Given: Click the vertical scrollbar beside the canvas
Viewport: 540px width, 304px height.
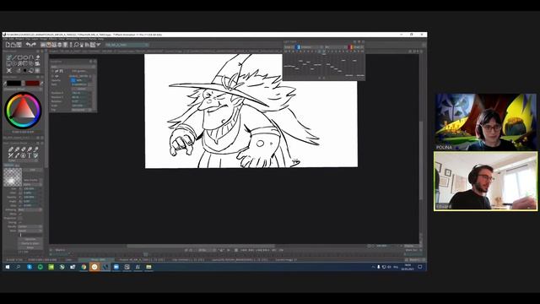Looking at the screenshot, I should (x=421, y=160).
